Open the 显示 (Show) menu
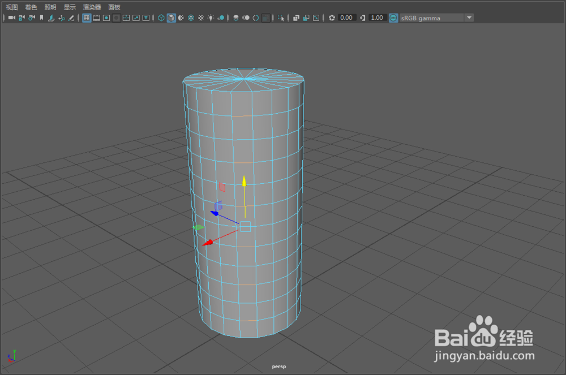 tap(70, 7)
